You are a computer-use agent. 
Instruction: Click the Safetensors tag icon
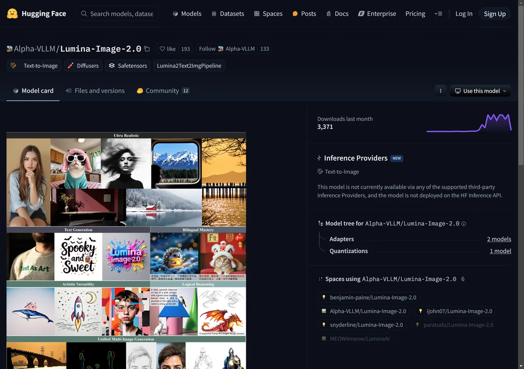click(112, 66)
